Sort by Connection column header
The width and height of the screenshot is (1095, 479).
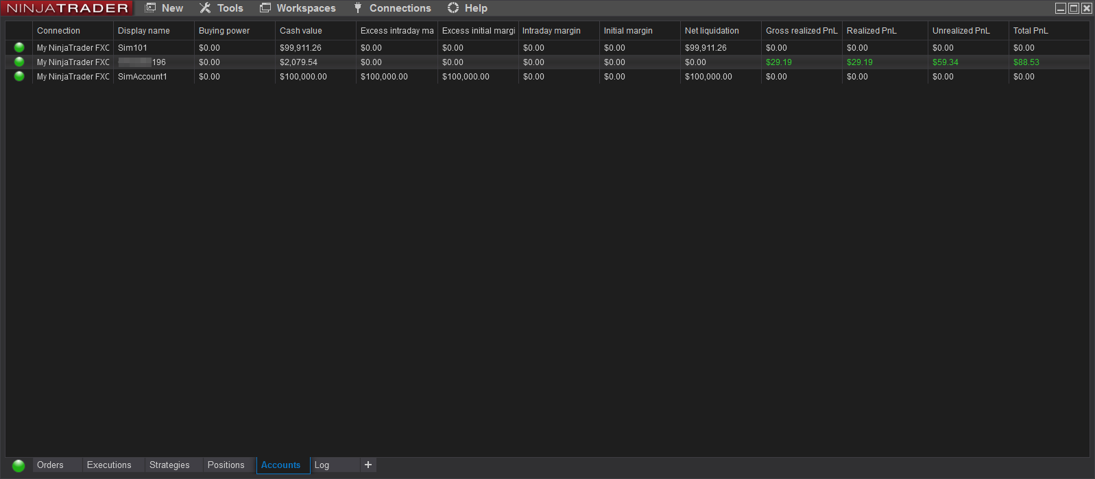tap(73, 31)
